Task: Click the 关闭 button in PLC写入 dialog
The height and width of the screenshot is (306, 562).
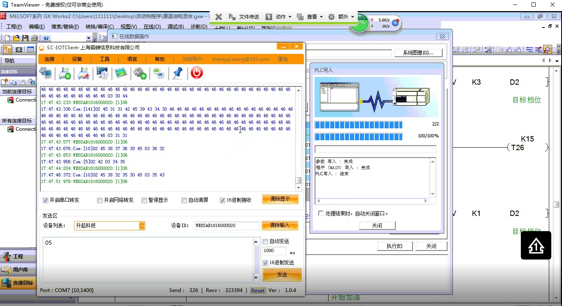Action: pos(377,225)
